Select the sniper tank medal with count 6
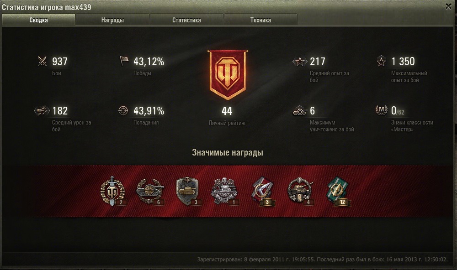 click(x=150, y=191)
